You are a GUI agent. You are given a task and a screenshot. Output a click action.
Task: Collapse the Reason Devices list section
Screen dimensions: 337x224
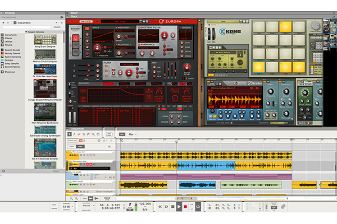click(x=26, y=32)
